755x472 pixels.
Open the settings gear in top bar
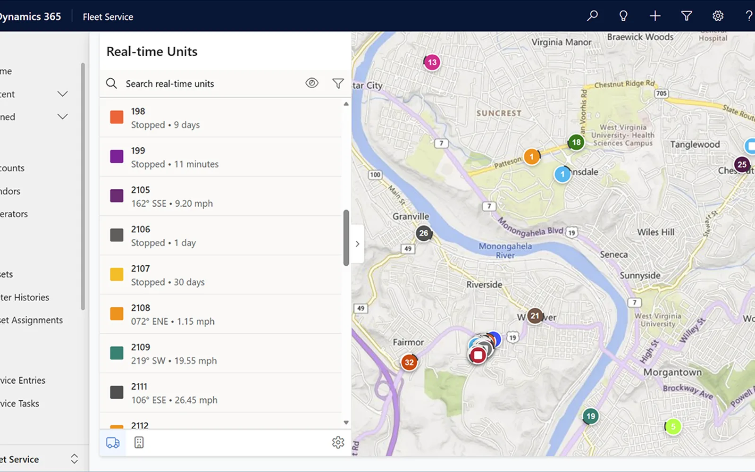(x=718, y=16)
